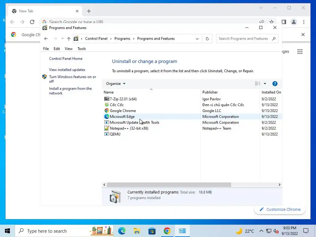The image size is (316, 237).
Task: Click Programs breadcrumb in address bar
Action: coord(122,39)
